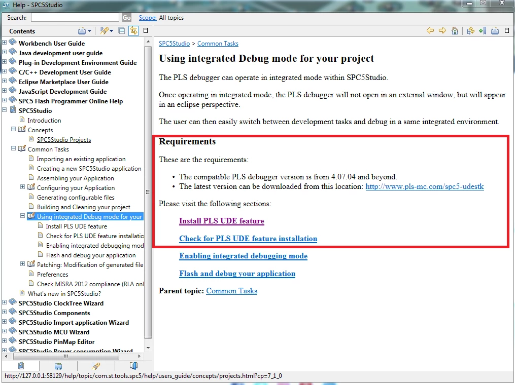Image resolution: width=515 pixels, height=385 pixels.
Task: Print the current help page
Action: (x=495, y=30)
